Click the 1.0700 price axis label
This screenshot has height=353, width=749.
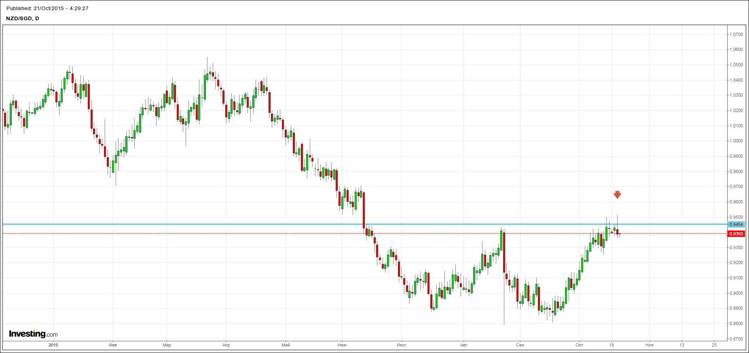735,35
